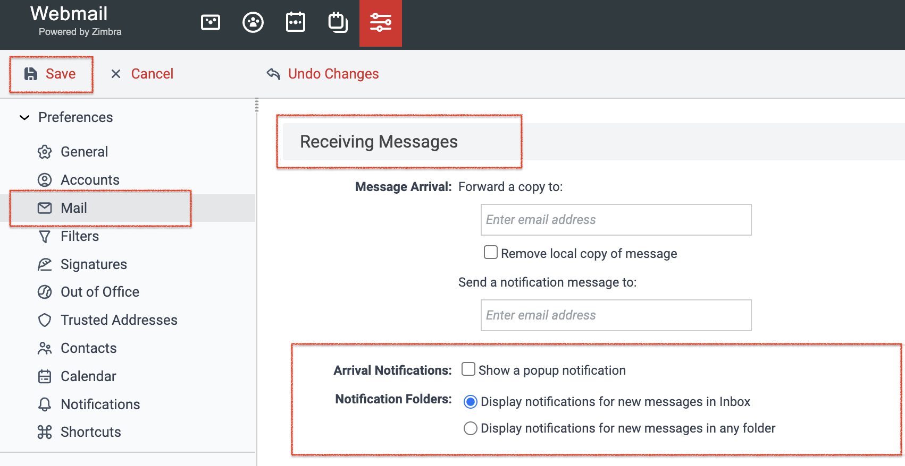The image size is (905, 466).
Task: Click the Accounts person icon
Action: click(x=45, y=180)
